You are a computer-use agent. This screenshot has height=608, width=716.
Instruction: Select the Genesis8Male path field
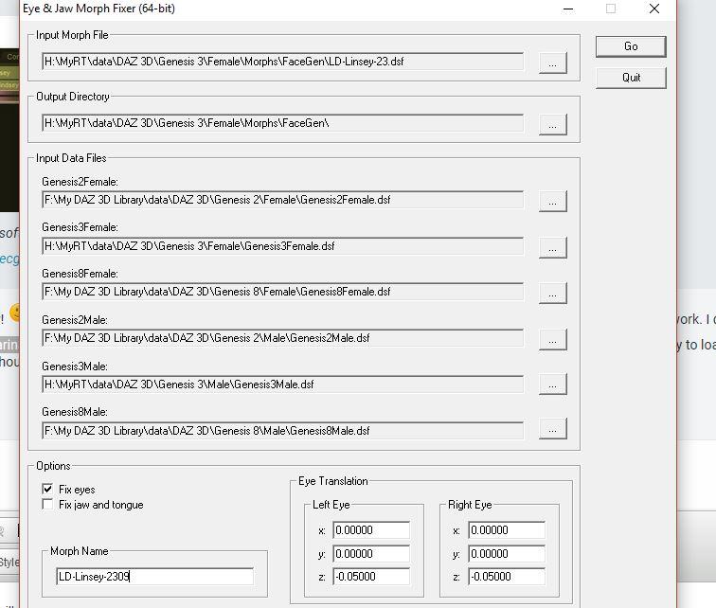(282, 431)
